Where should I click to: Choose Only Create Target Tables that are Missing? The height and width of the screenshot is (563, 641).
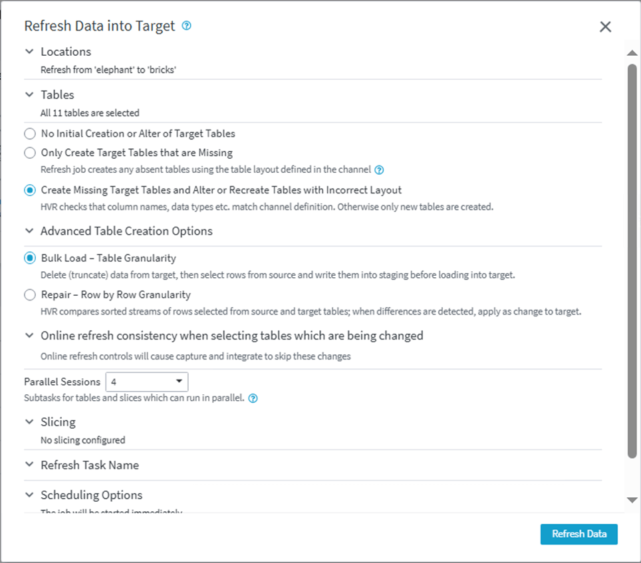30,153
